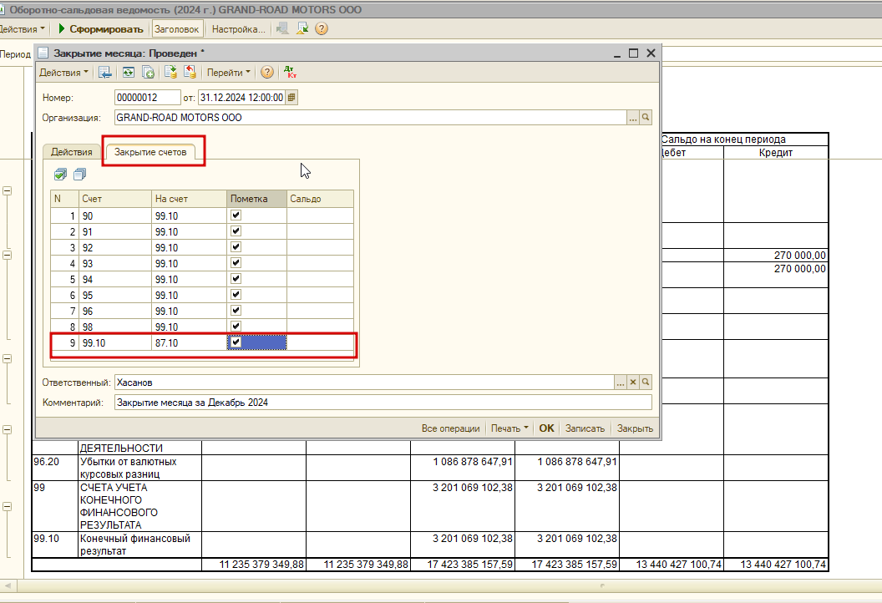
Task: Toggle the checkbox in the 99.10 row
Action: pyautogui.click(x=236, y=342)
